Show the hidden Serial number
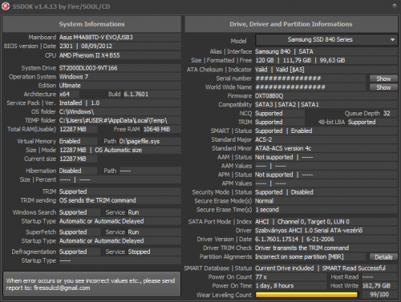401x302 pixels. pos(383,79)
